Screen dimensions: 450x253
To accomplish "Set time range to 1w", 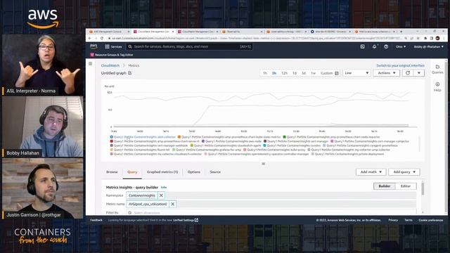I will point(313,73).
